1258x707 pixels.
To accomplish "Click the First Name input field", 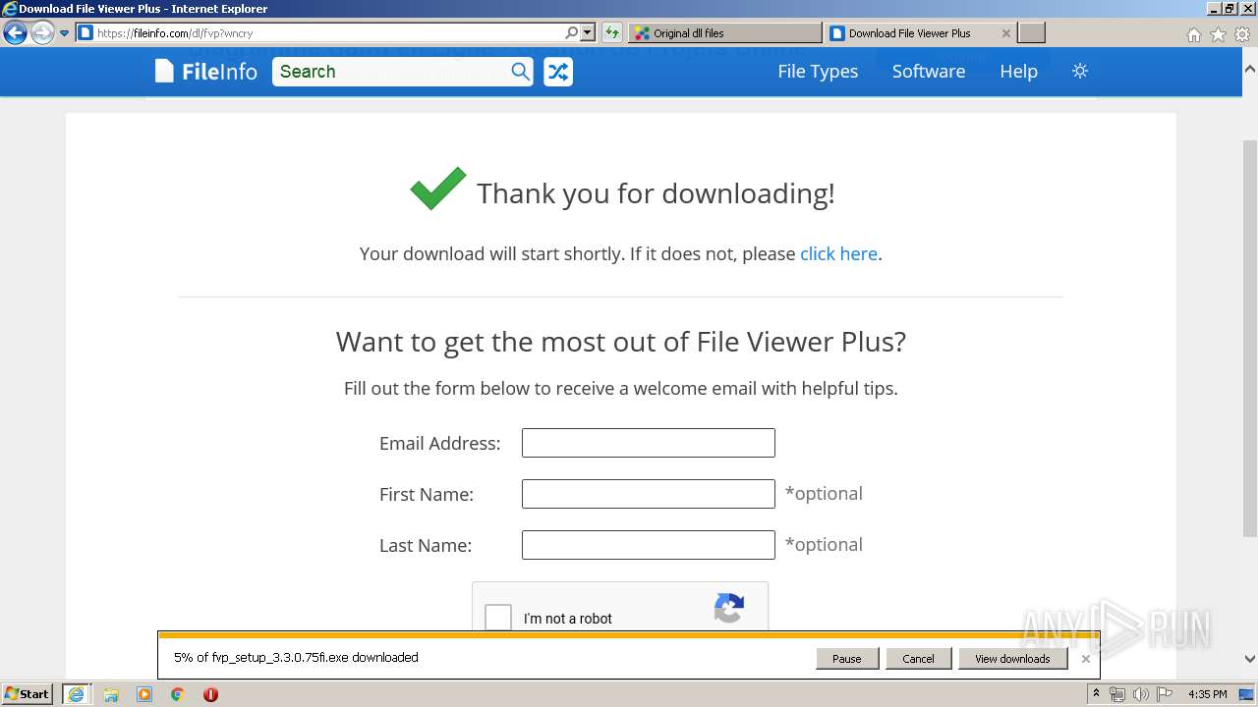I will click(649, 494).
